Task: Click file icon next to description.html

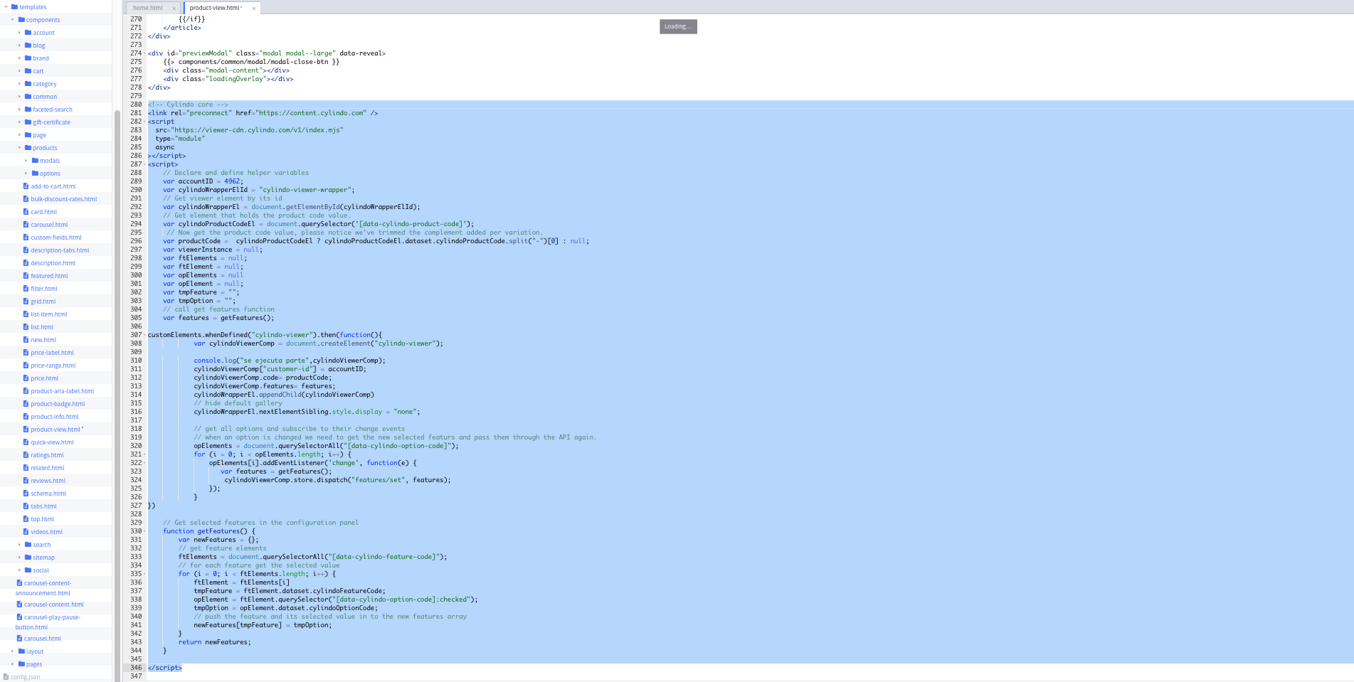Action: pos(26,263)
